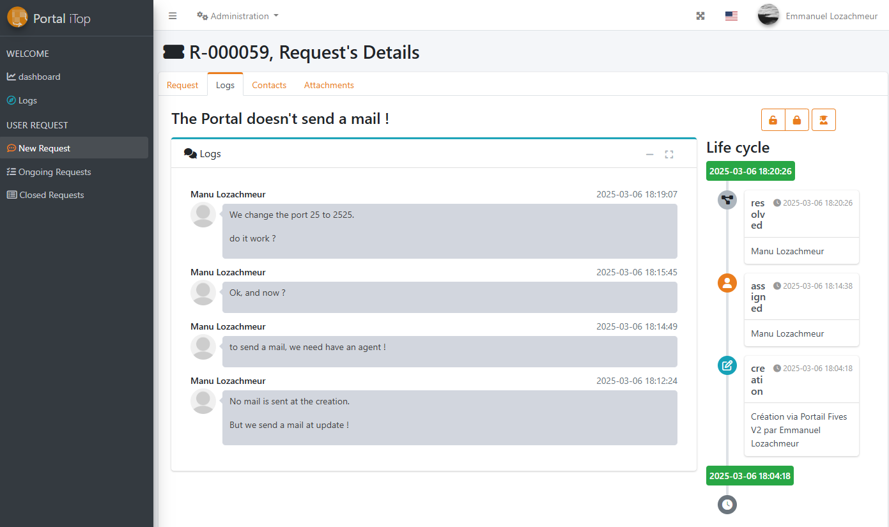This screenshot has height=527, width=889.
Task: Maximize the Logs panel
Action: (669, 154)
